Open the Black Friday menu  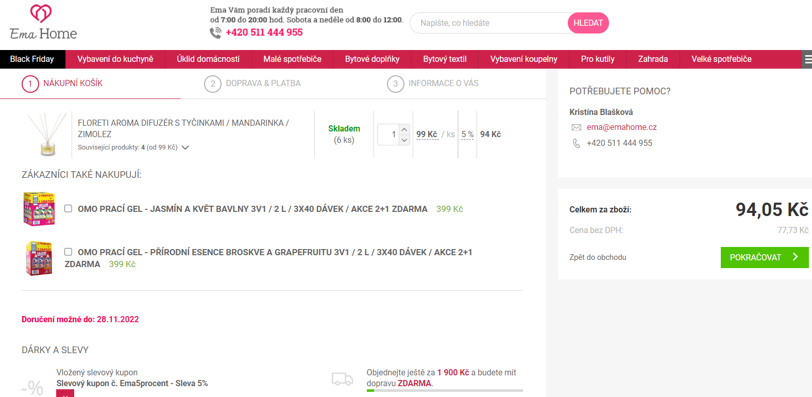(32, 59)
